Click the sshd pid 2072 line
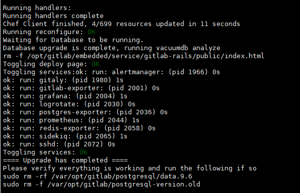Screen dimensions: 300x193 (x=59, y=144)
